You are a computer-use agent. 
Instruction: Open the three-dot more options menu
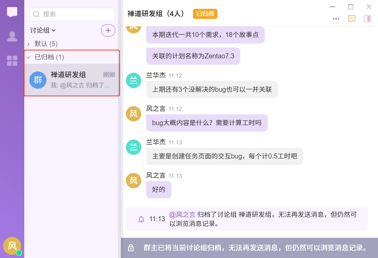coord(336,19)
